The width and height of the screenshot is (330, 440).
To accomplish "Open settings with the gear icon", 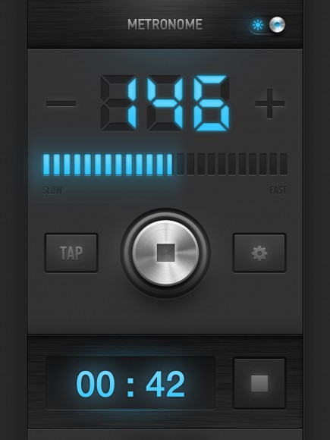I will 259,253.
